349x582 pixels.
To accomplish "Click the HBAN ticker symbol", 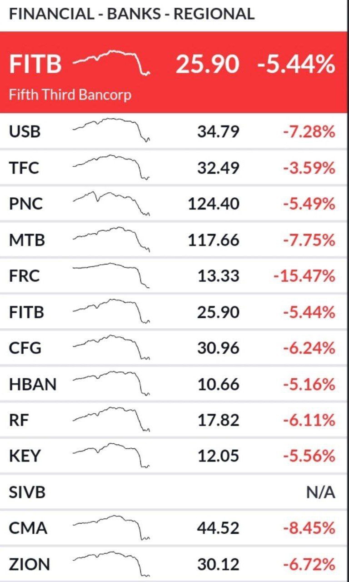I will click(33, 385).
